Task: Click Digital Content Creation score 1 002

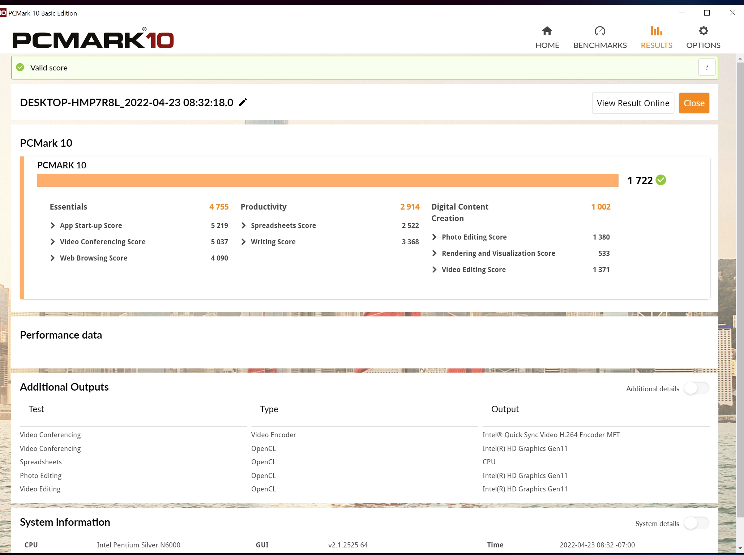Action: click(601, 207)
